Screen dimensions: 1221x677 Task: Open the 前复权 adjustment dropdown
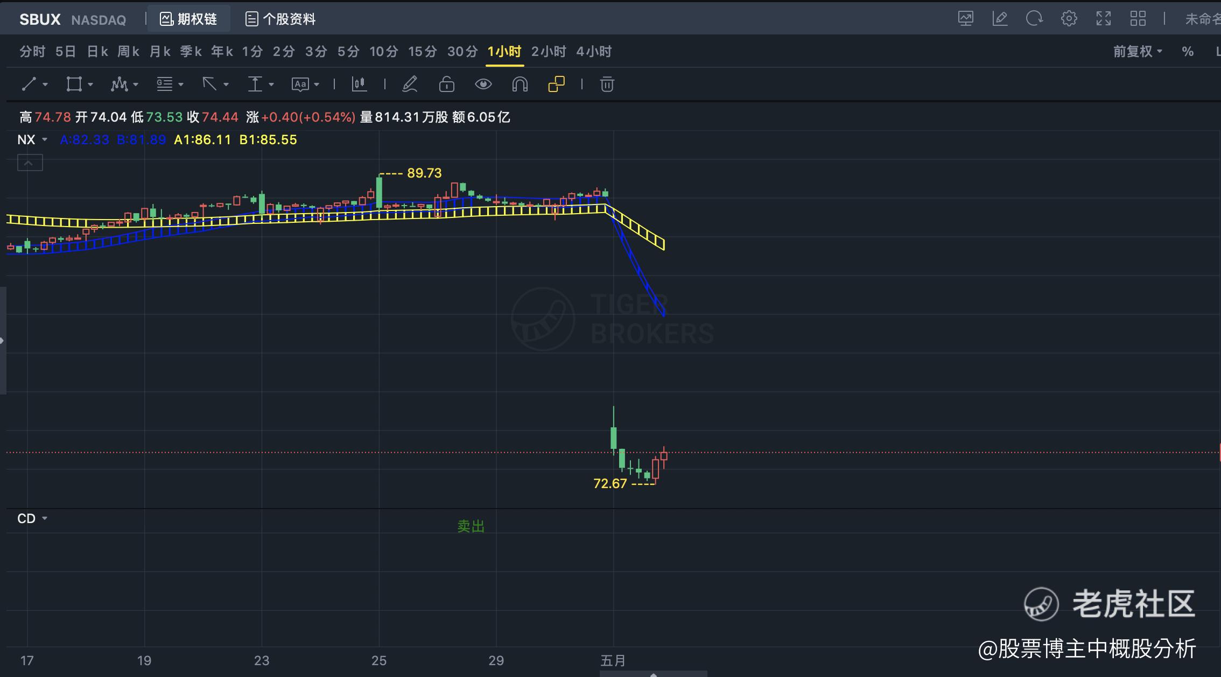[x=1138, y=52]
